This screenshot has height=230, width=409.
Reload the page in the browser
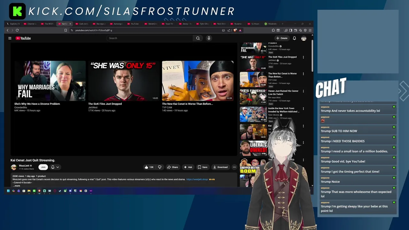[x=17, y=30]
